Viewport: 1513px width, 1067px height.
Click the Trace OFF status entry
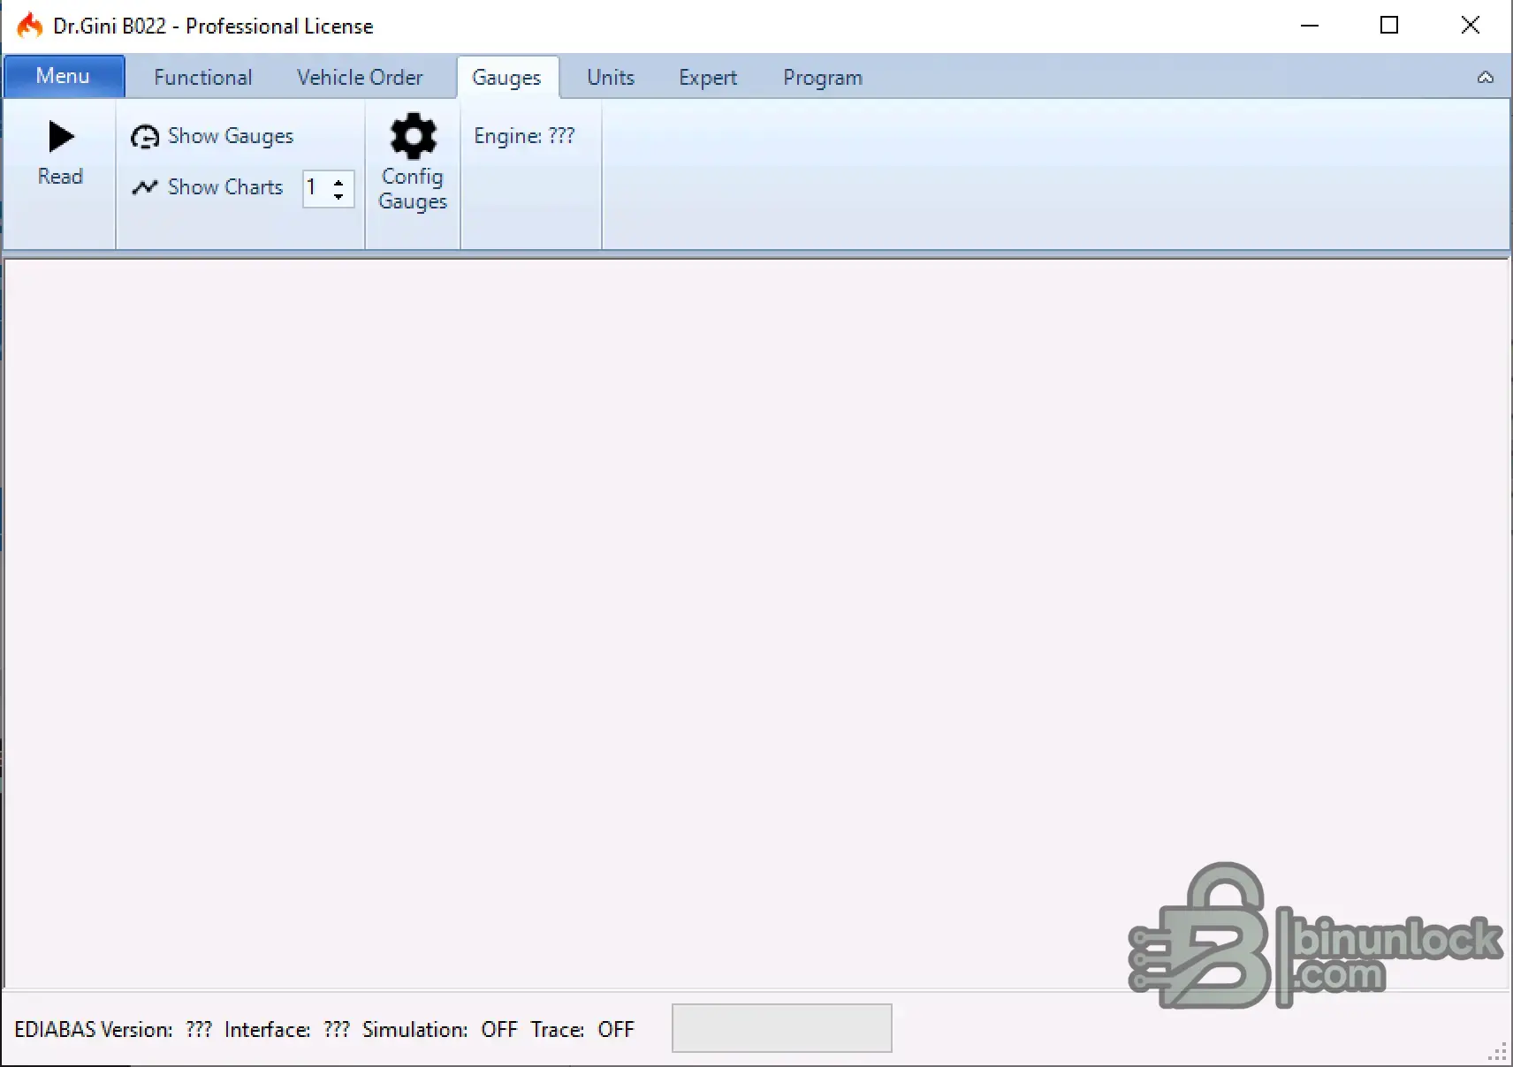[582, 1030]
